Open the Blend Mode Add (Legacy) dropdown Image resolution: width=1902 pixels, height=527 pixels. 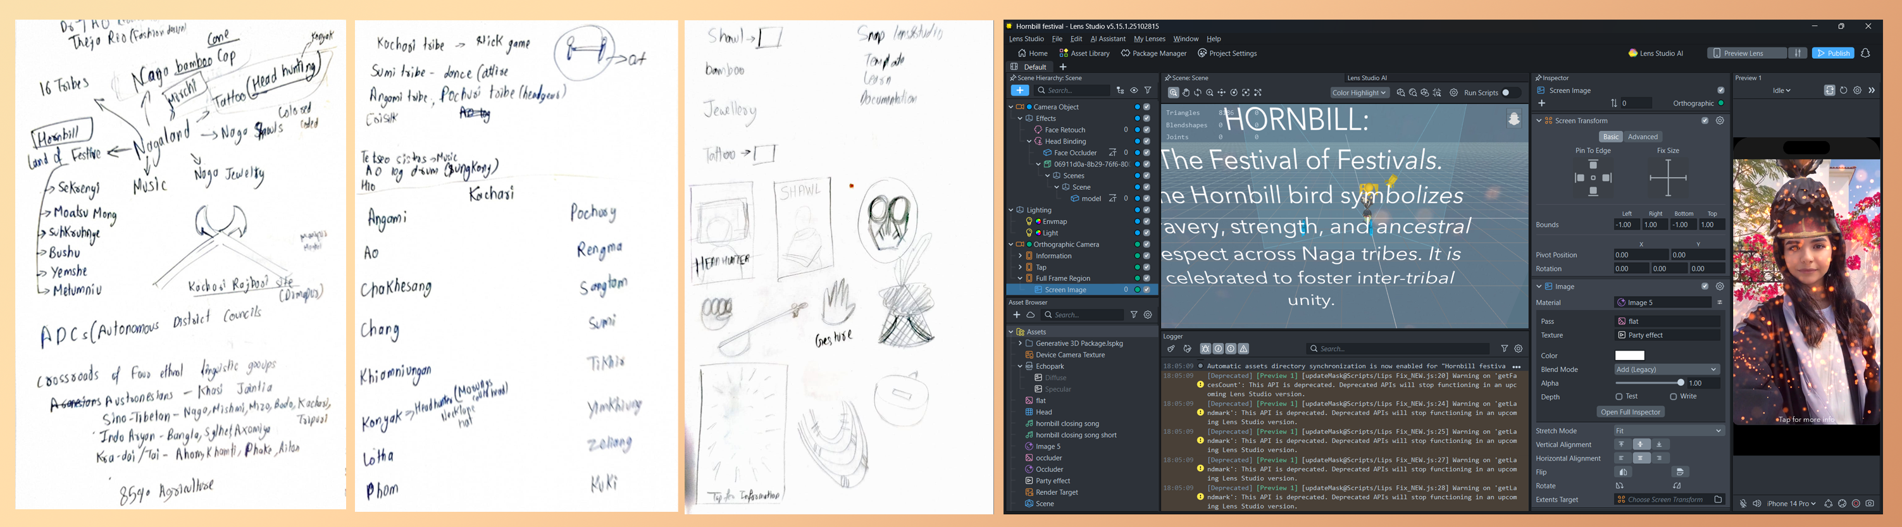(1667, 369)
